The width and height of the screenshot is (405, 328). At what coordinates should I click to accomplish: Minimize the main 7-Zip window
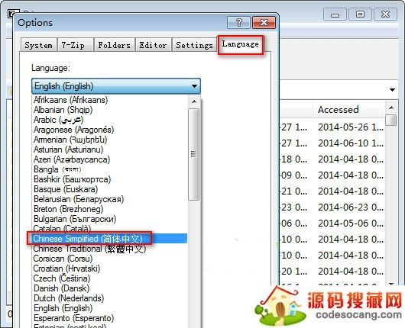point(335,14)
